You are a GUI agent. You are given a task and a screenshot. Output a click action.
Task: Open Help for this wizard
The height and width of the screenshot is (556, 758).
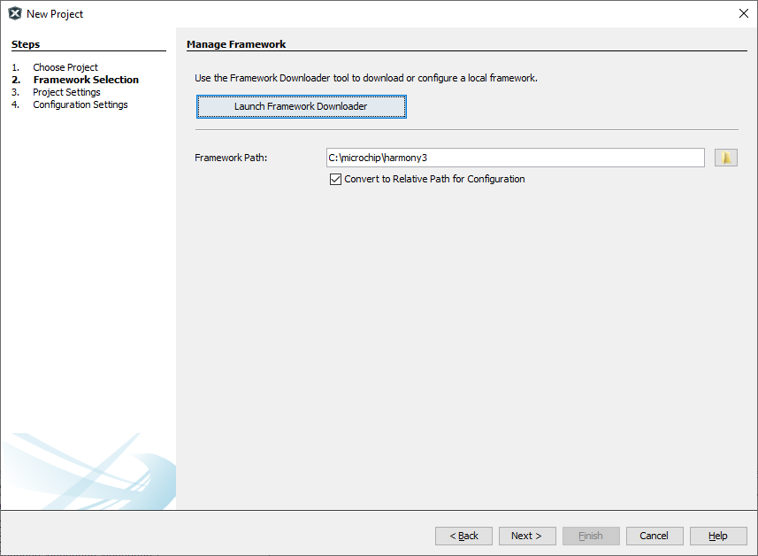[718, 536]
